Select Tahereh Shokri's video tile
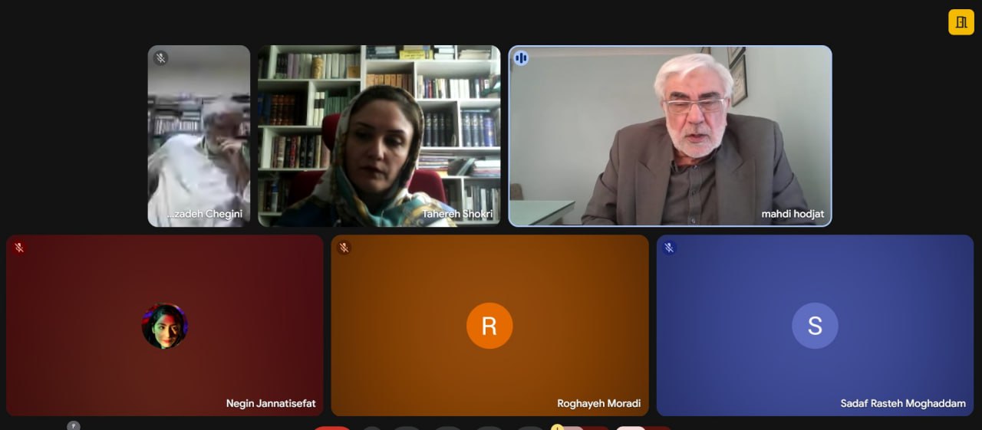 coord(379,136)
